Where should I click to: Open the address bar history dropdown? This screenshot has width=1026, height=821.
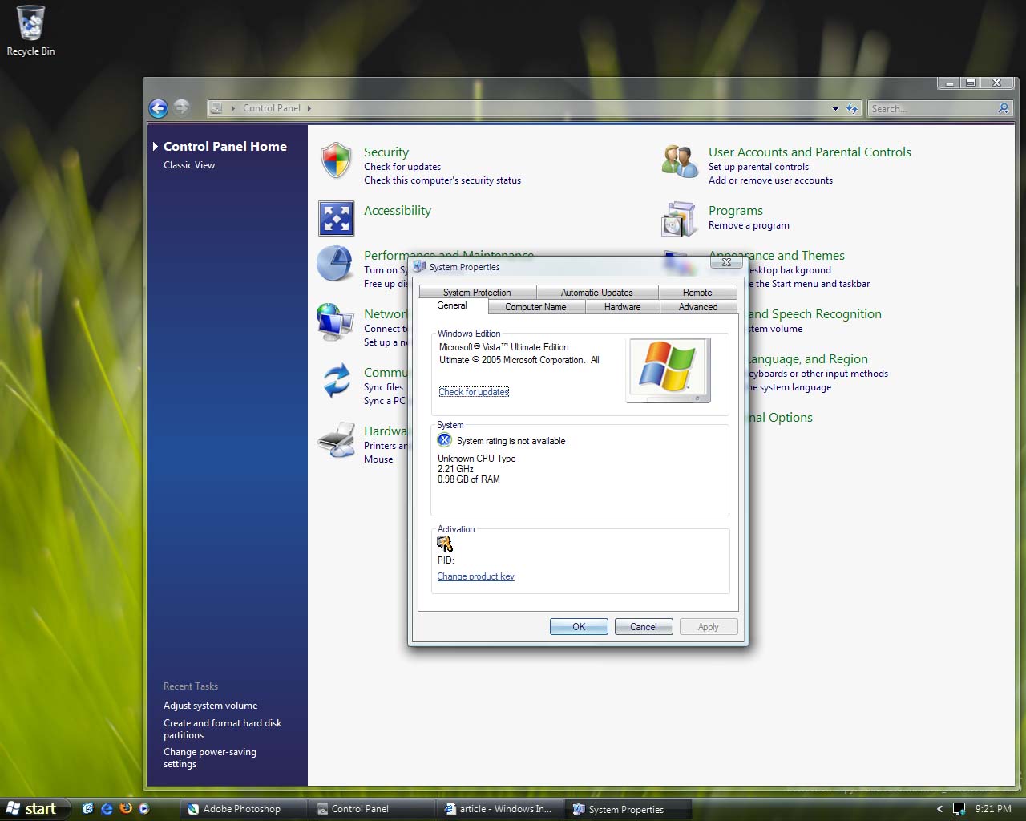click(x=835, y=108)
